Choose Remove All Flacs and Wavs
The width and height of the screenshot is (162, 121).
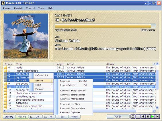[73, 108]
